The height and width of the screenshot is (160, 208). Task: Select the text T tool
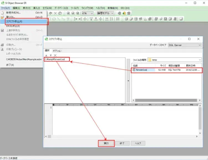click(68, 19)
